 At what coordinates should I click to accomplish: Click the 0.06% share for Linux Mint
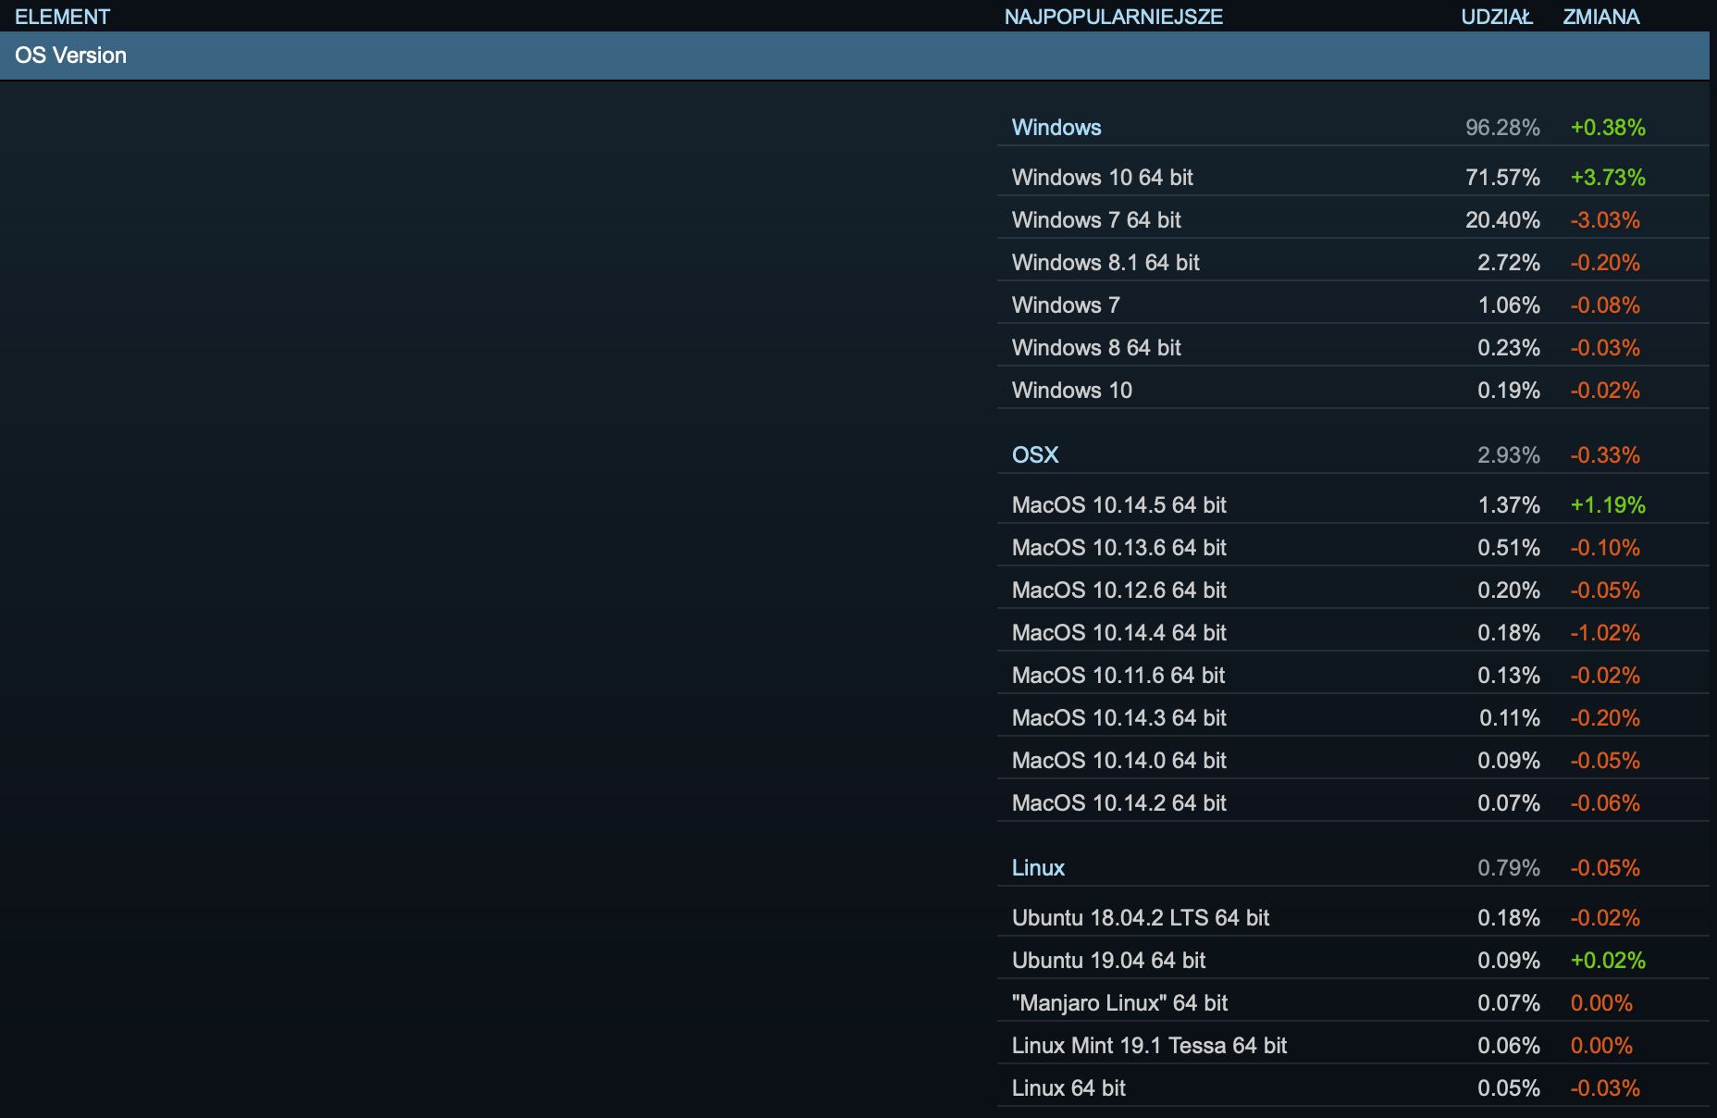(x=1509, y=1046)
